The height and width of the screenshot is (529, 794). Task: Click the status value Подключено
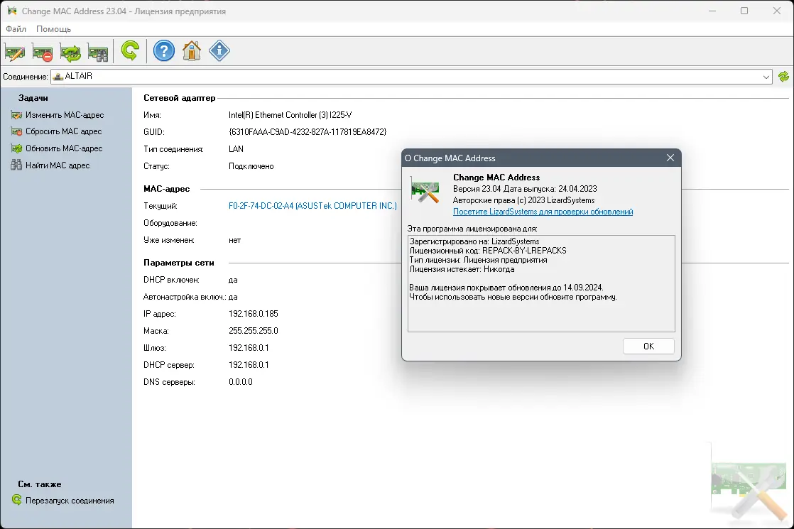pyautogui.click(x=251, y=166)
